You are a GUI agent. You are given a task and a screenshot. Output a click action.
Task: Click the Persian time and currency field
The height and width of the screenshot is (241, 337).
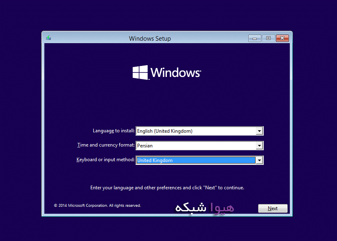point(199,146)
